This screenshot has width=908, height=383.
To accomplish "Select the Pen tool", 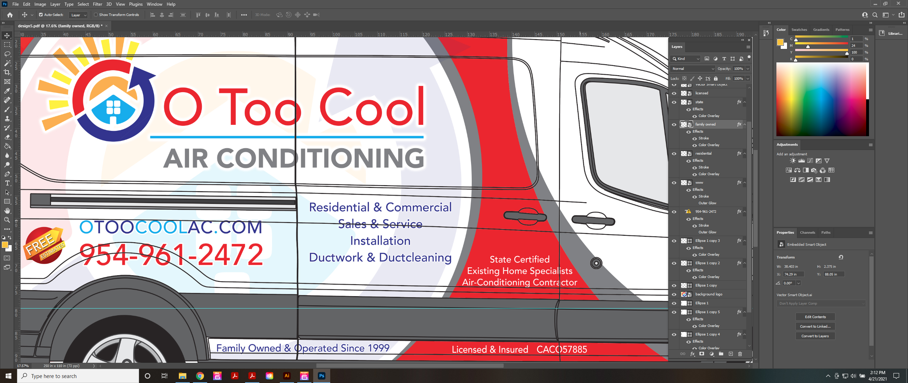I will click(7, 174).
